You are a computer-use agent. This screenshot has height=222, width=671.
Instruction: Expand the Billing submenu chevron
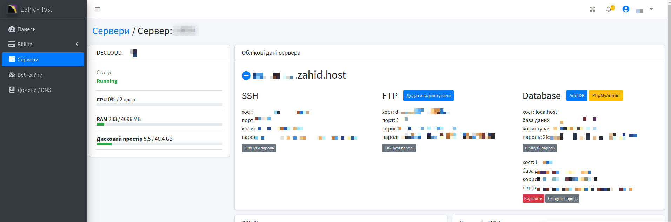[x=77, y=44]
